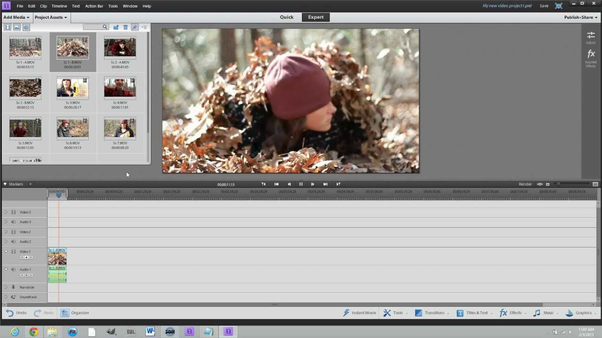Open the Timeline menu
Screen dimensions: 602x338
(59, 6)
